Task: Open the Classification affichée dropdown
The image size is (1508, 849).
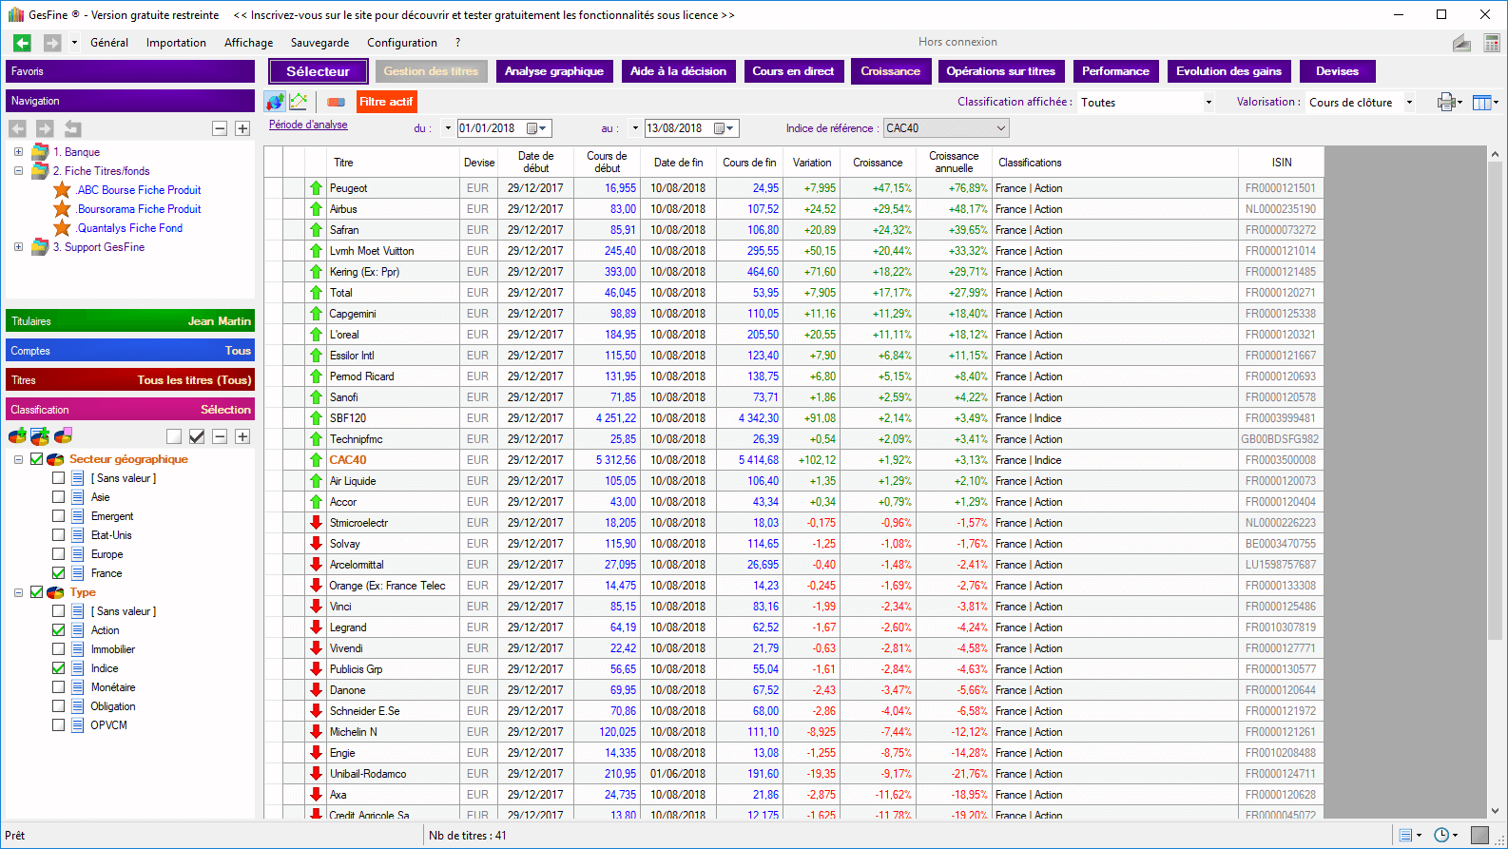Action: pyautogui.click(x=1208, y=103)
